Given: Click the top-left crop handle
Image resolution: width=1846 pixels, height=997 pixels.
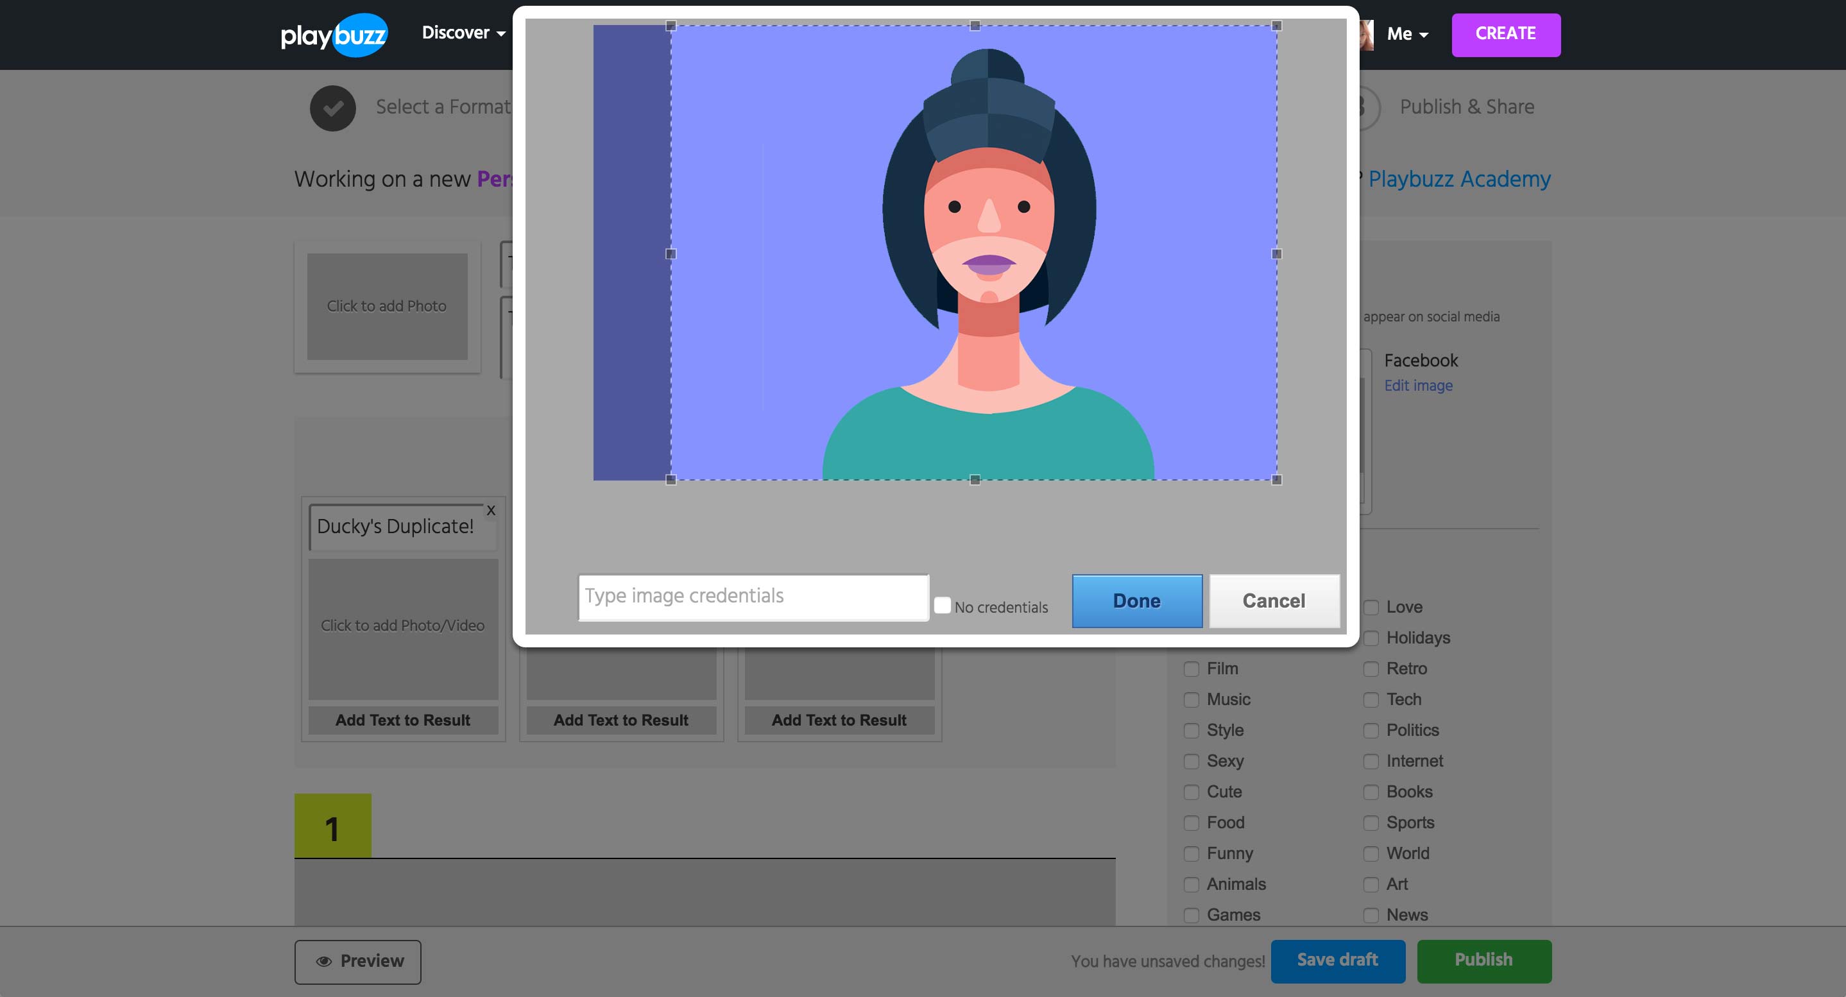Looking at the screenshot, I should click(x=671, y=26).
